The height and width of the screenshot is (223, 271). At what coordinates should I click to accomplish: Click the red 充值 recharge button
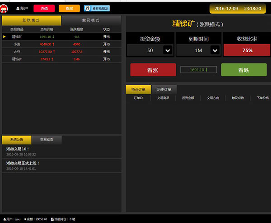tap(44, 9)
